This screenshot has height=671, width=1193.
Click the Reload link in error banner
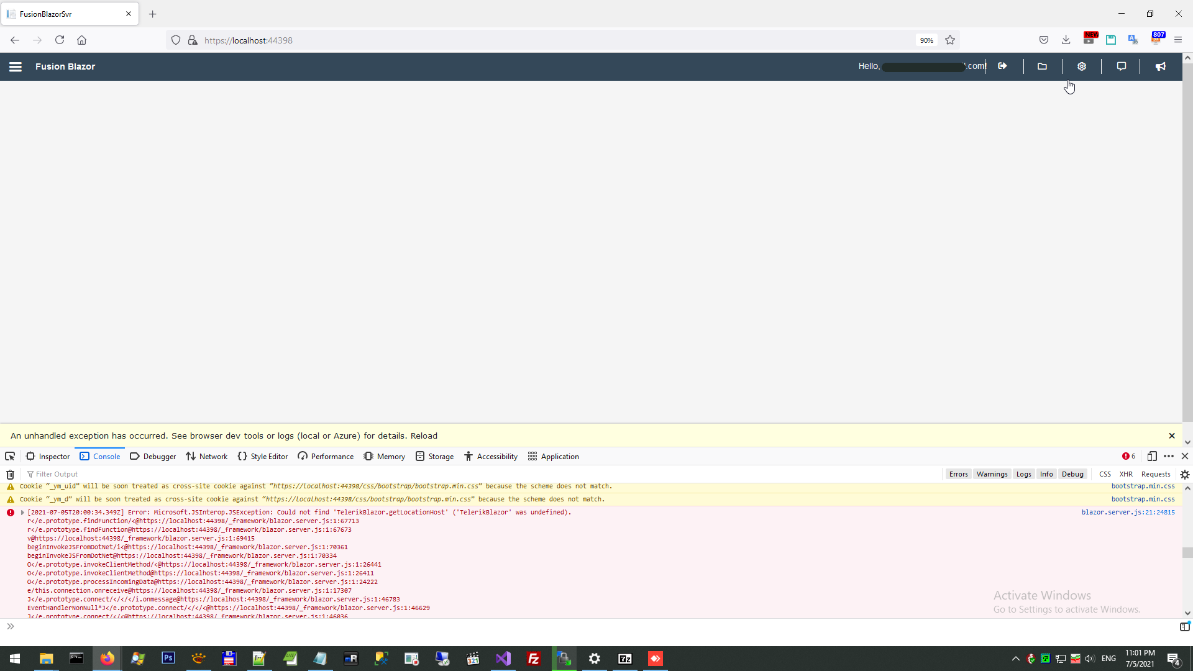[x=424, y=436]
